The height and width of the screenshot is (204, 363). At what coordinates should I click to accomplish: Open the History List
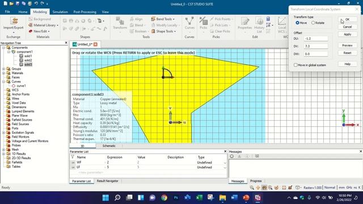(259, 24)
